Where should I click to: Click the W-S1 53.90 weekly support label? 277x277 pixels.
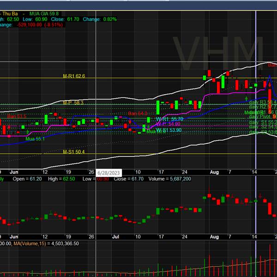pyautogui.click(x=169, y=130)
